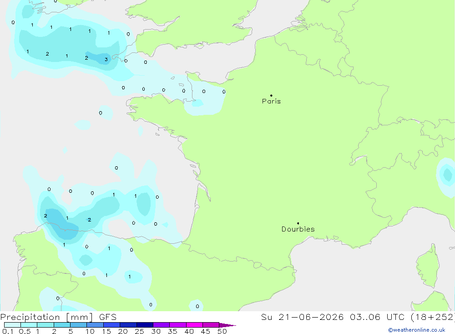Click the '(18+252)' forecast hour text
This screenshot has height=334, width=455.
coord(433,317)
